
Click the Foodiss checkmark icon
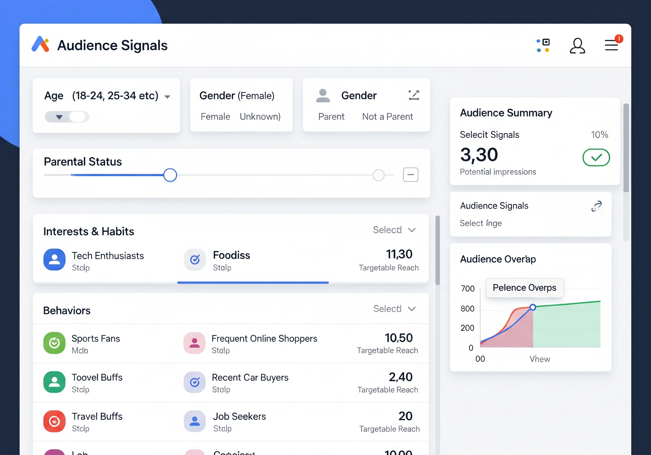195,260
